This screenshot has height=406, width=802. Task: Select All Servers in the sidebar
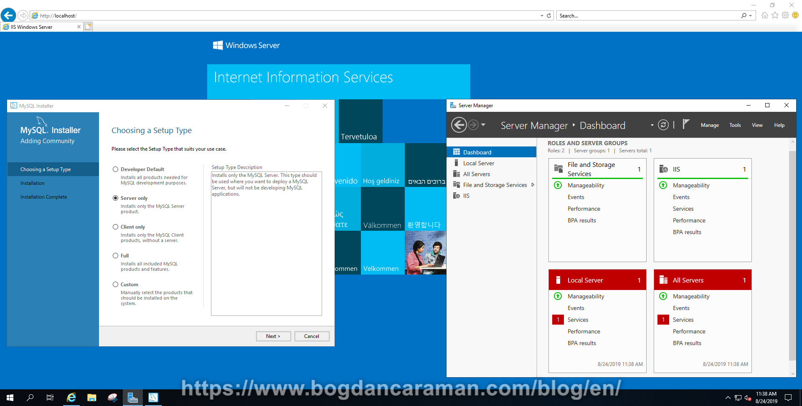(492, 174)
